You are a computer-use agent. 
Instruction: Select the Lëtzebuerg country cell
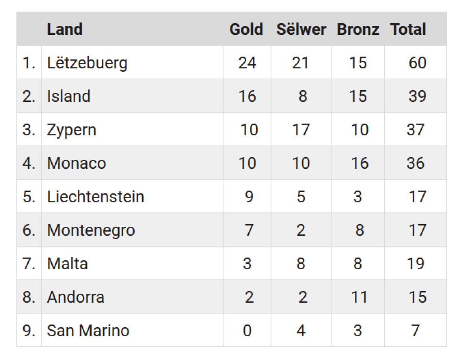[87, 63]
